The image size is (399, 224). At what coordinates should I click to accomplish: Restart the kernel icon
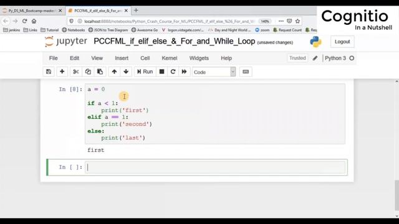[173, 72]
